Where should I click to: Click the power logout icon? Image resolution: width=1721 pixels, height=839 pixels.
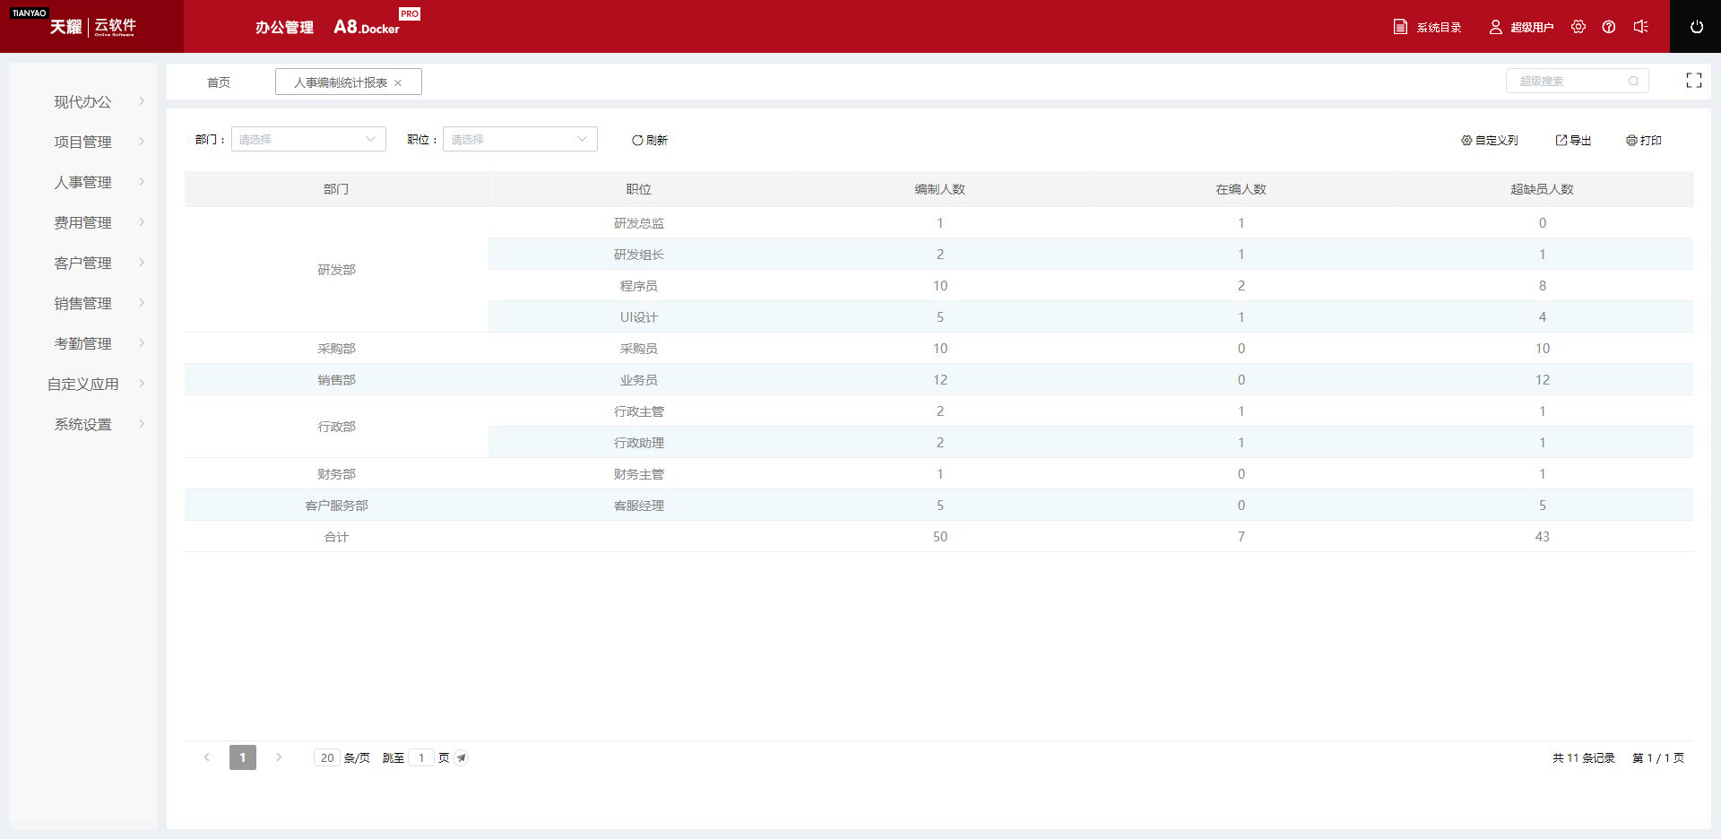(x=1696, y=27)
